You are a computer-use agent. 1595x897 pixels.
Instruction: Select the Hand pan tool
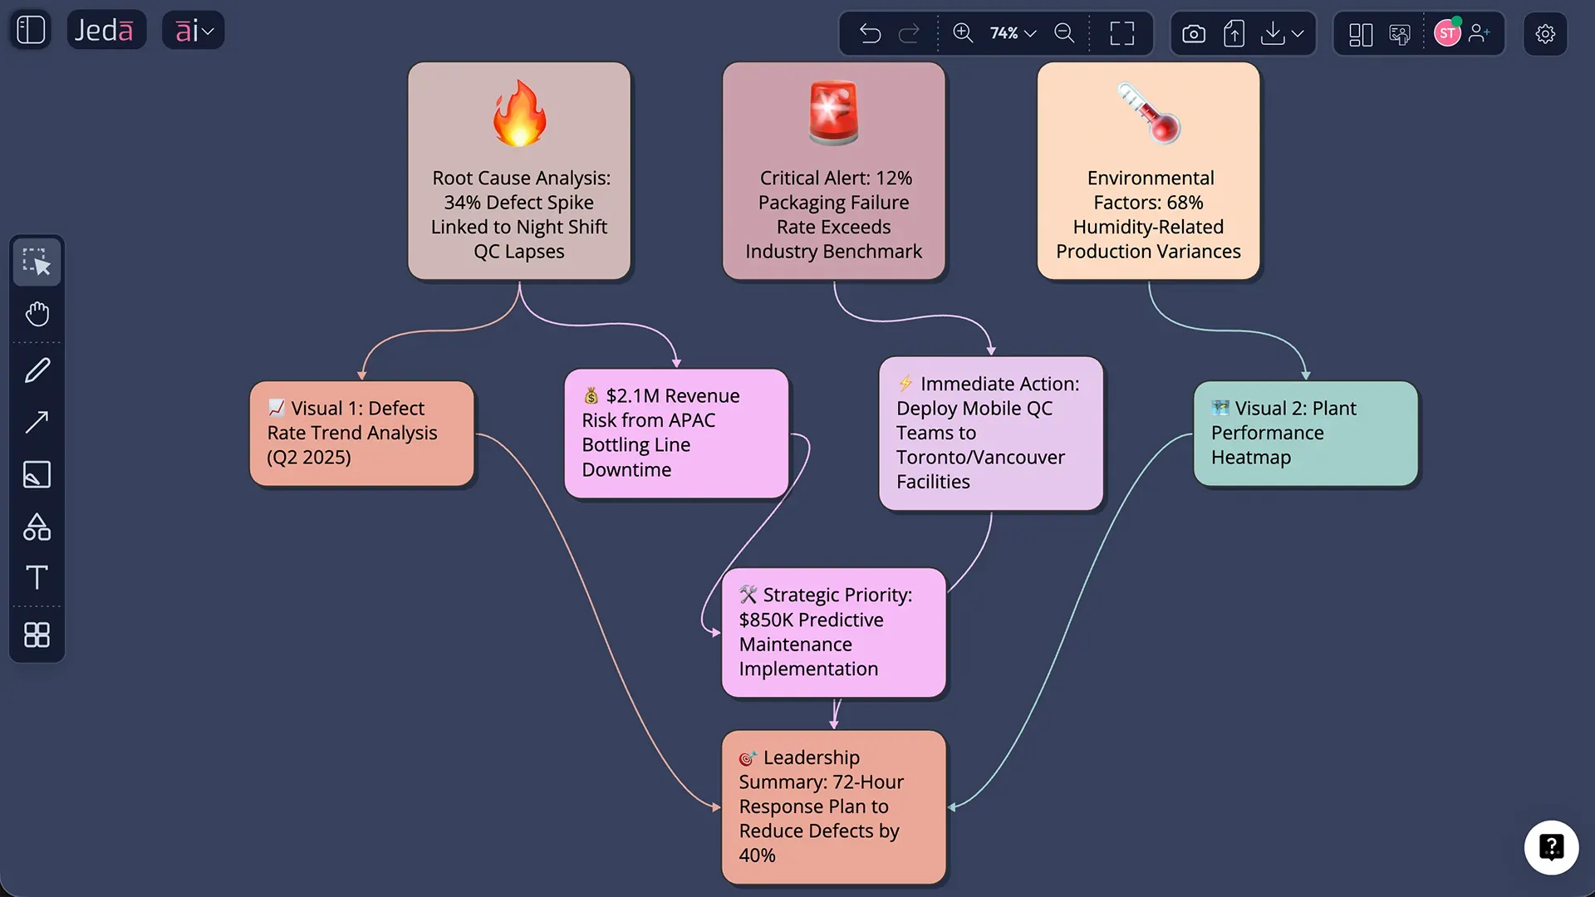click(x=37, y=314)
